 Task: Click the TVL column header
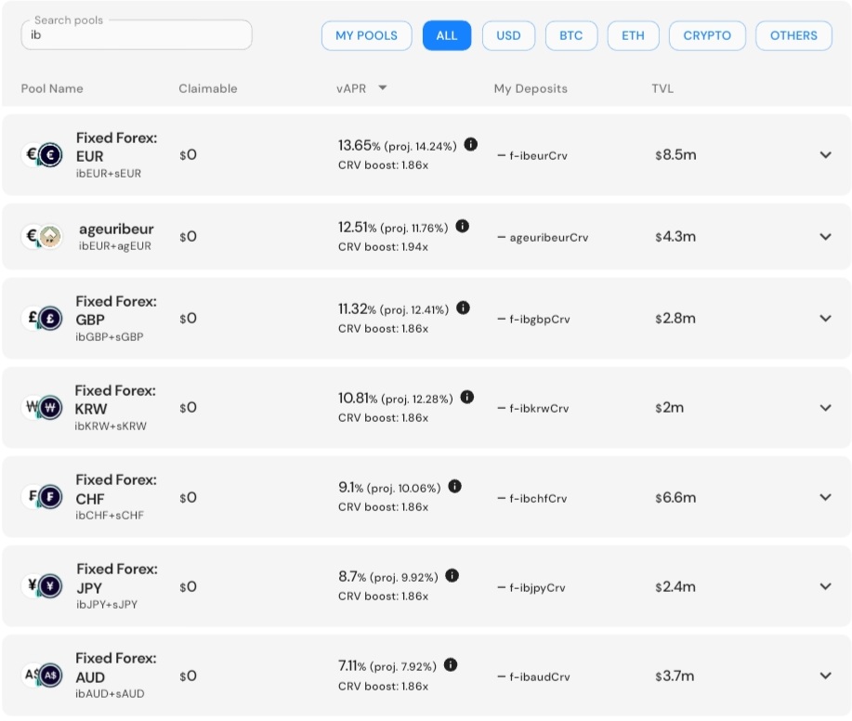(x=662, y=88)
